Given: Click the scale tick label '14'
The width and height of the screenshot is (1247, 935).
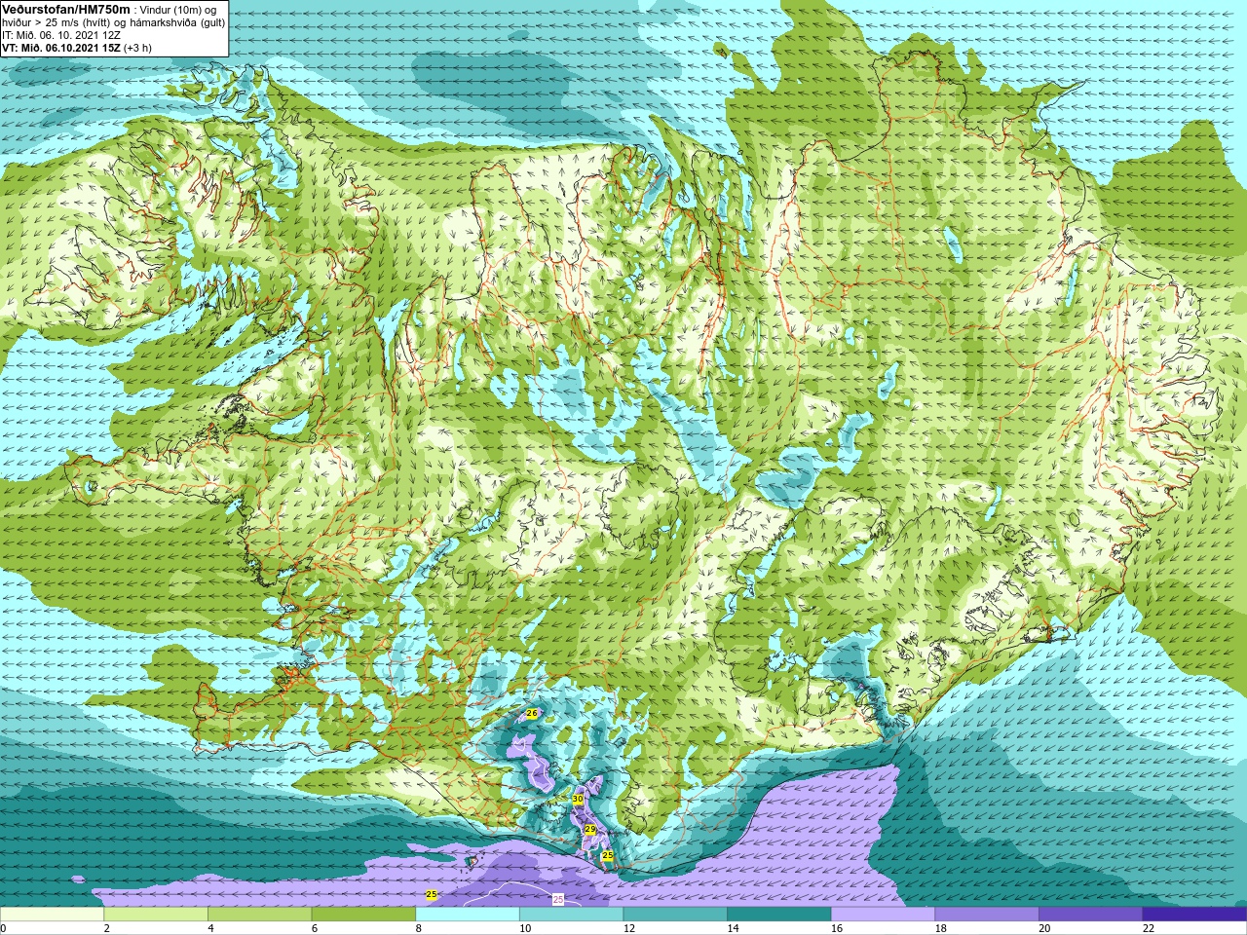Looking at the screenshot, I should tap(733, 928).
